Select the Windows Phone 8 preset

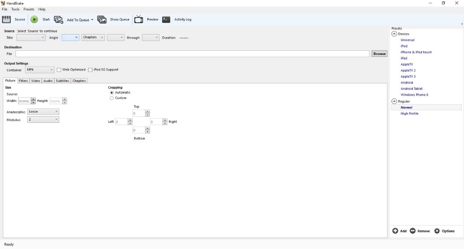click(414, 95)
